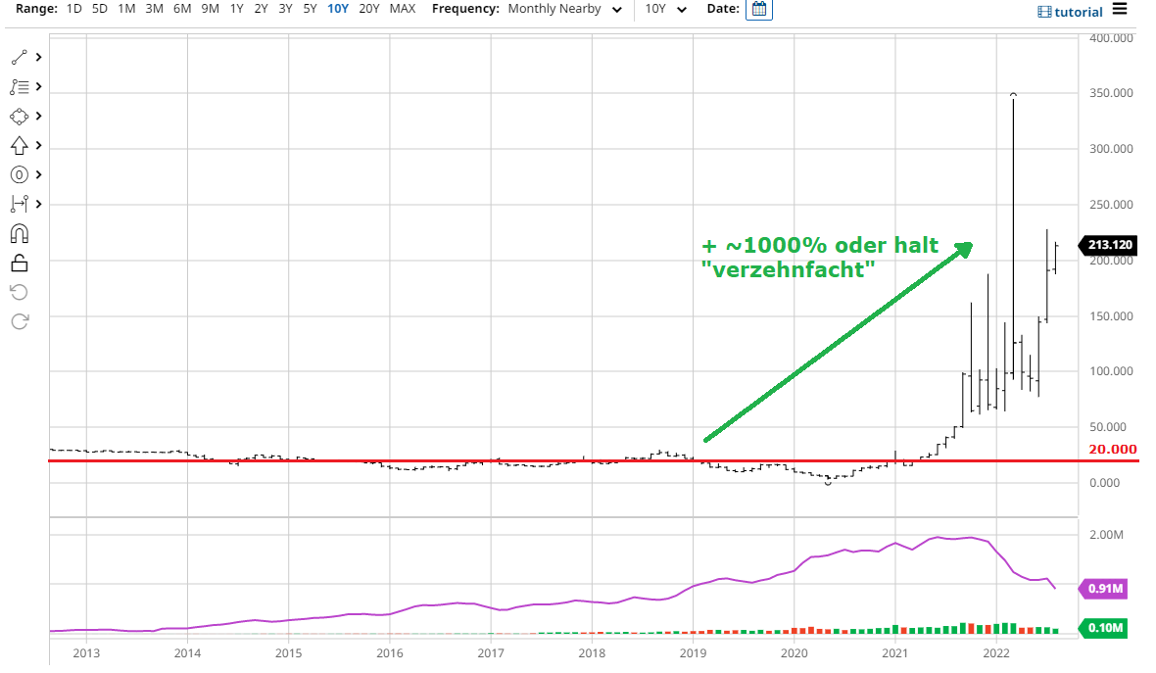Toggle the drawing lock icon

coord(19,263)
